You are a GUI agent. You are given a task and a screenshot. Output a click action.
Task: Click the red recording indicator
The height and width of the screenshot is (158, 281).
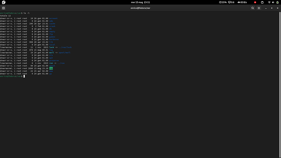click(x=255, y=2)
